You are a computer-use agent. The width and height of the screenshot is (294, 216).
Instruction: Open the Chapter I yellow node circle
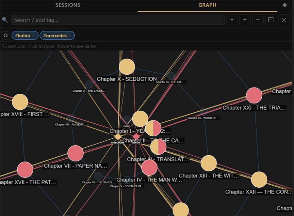(x=140, y=119)
